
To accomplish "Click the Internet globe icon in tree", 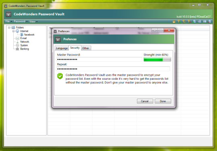I will coord(17,31).
